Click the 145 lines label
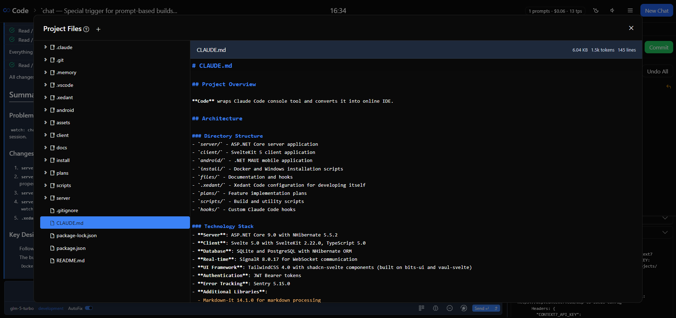The image size is (676, 318). click(627, 50)
